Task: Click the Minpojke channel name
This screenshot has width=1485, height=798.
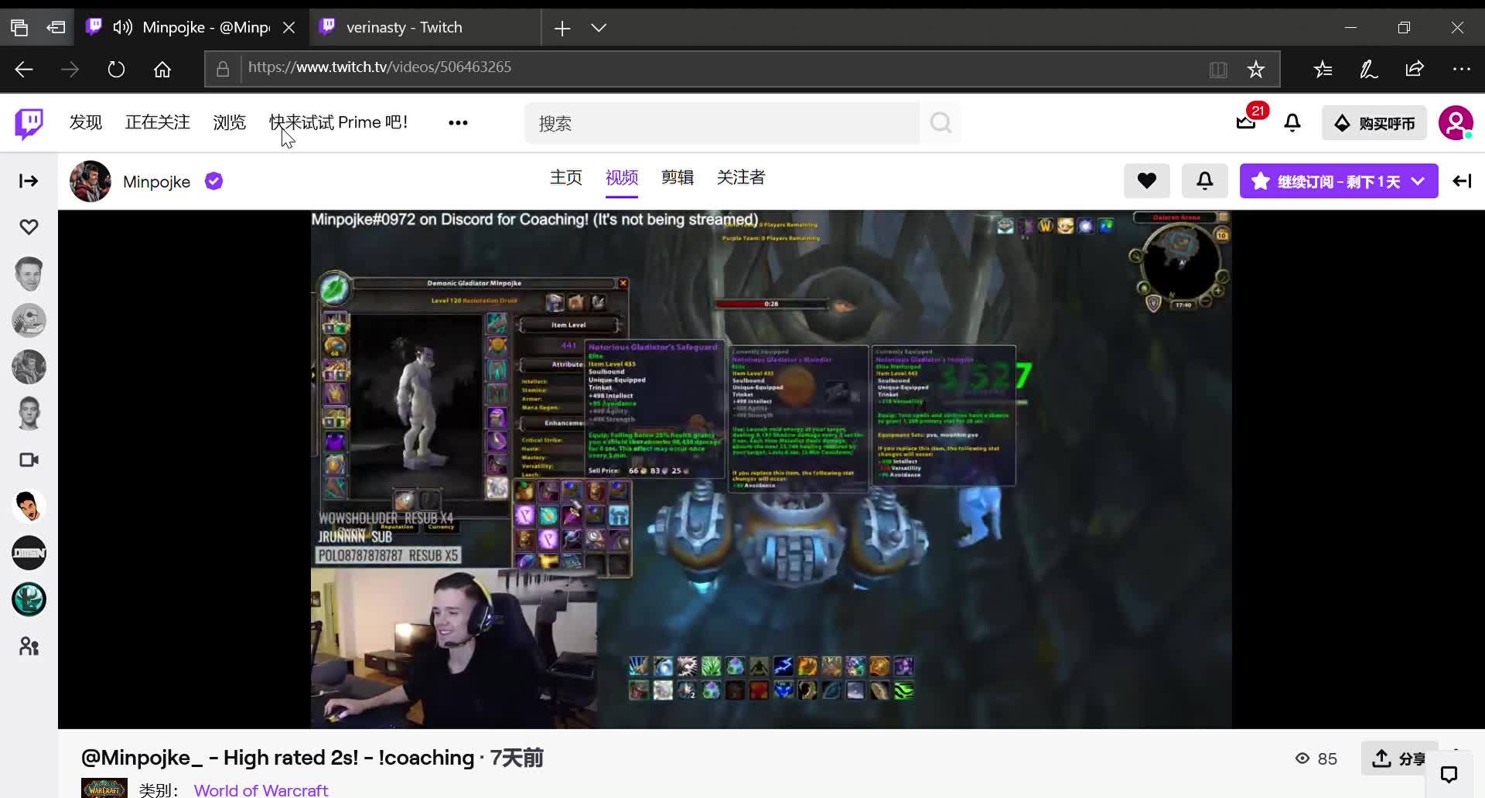Action: click(x=157, y=182)
